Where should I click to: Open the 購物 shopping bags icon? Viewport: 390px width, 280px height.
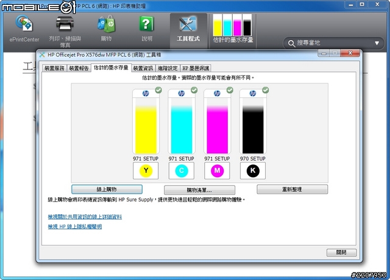(107, 24)
